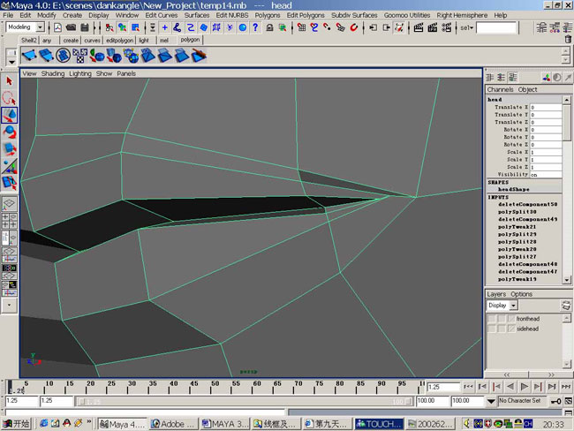Expand the shelf menu arrow at left
The height and width of the screenshot is (431, 574).
pos(11,62)
